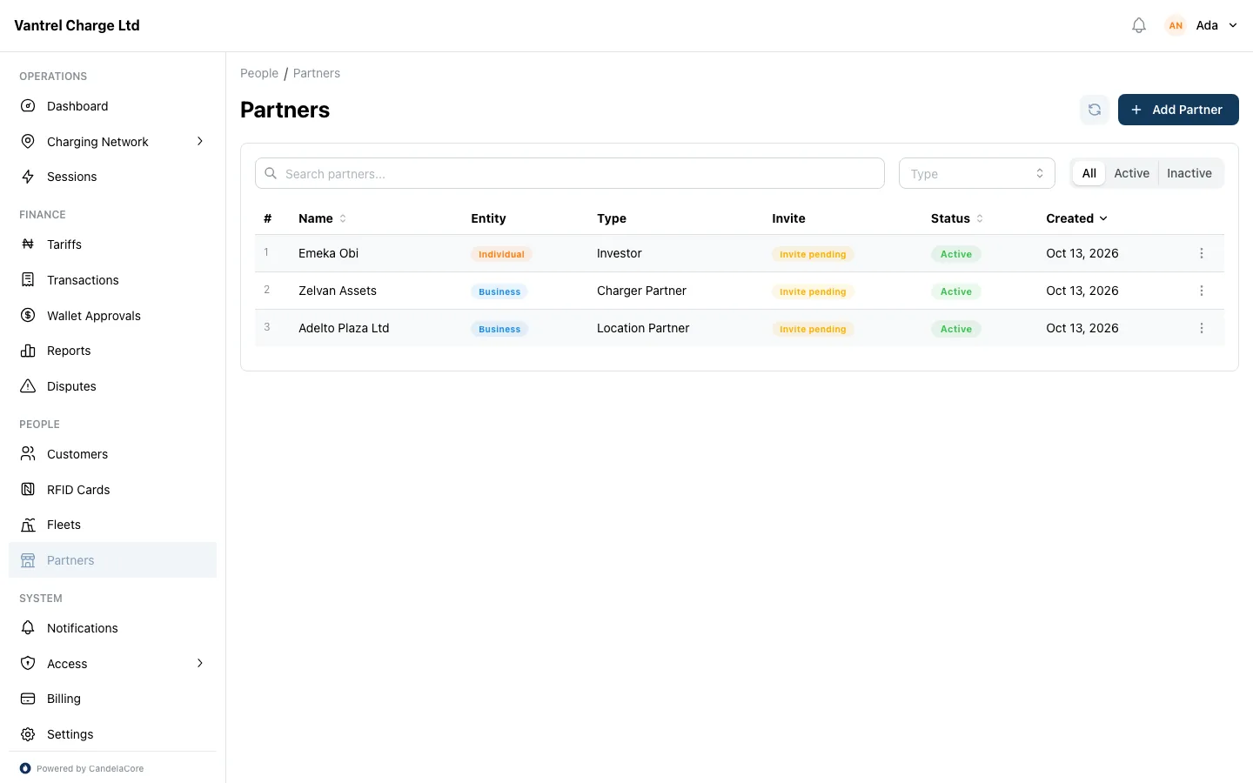Click Invite pending badge for Zelvan Assets

tap(813, 291)
